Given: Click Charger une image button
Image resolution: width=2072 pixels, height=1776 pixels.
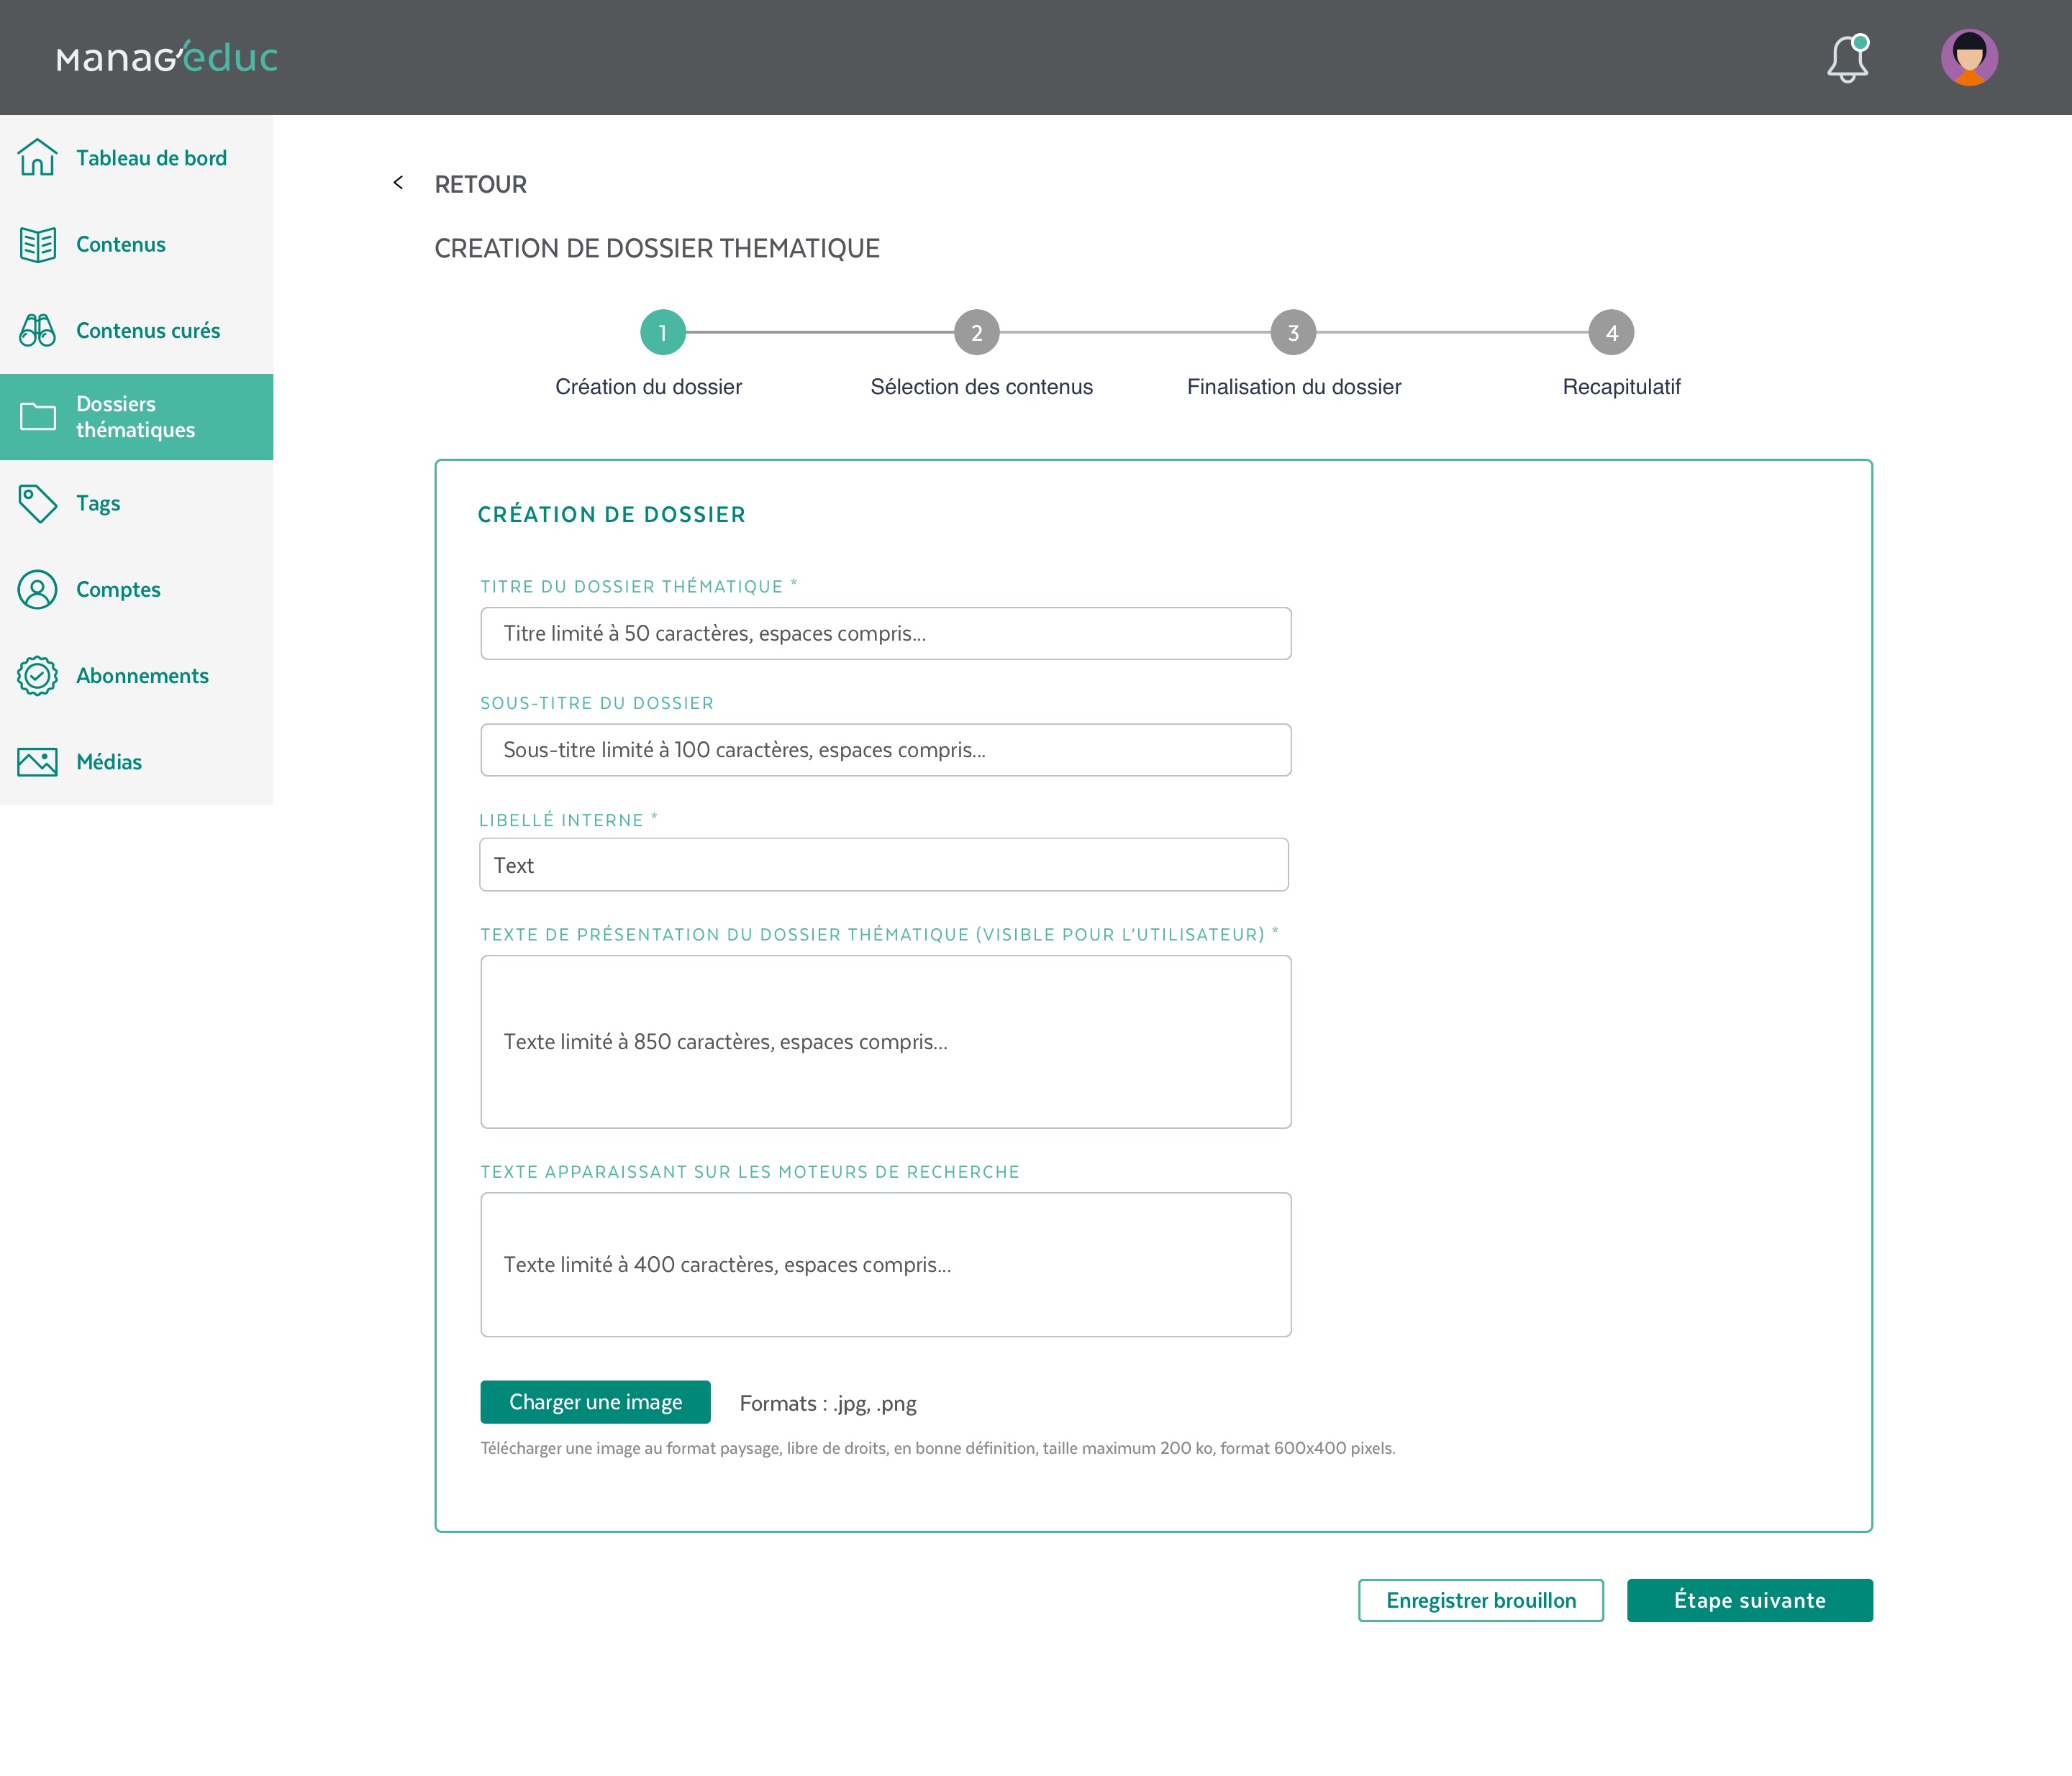Looking at the screenshot, I should click(596, 1402).
